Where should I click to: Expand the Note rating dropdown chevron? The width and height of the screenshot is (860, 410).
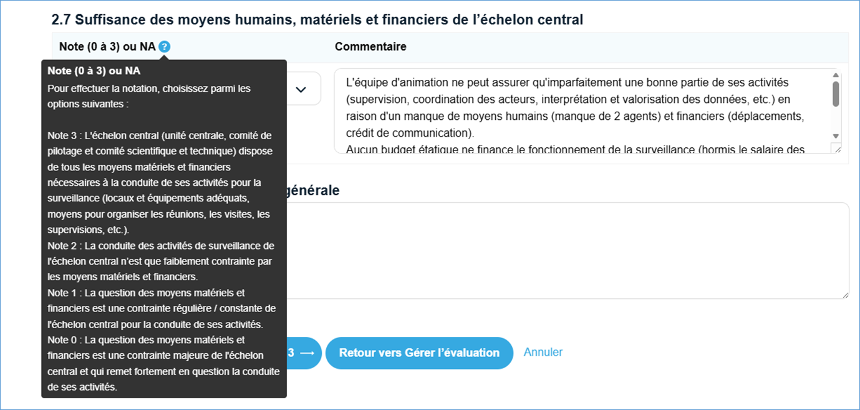click(301, 89)
